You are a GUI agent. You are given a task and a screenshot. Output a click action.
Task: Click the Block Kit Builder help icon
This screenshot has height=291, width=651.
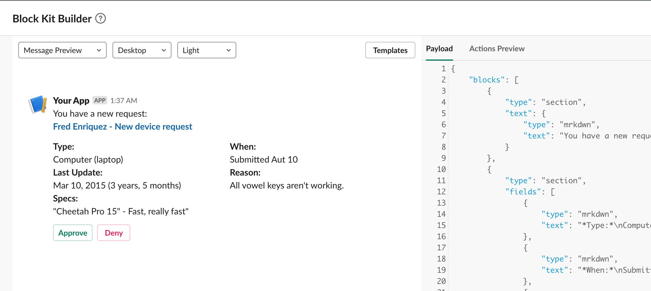click(101, 18)
